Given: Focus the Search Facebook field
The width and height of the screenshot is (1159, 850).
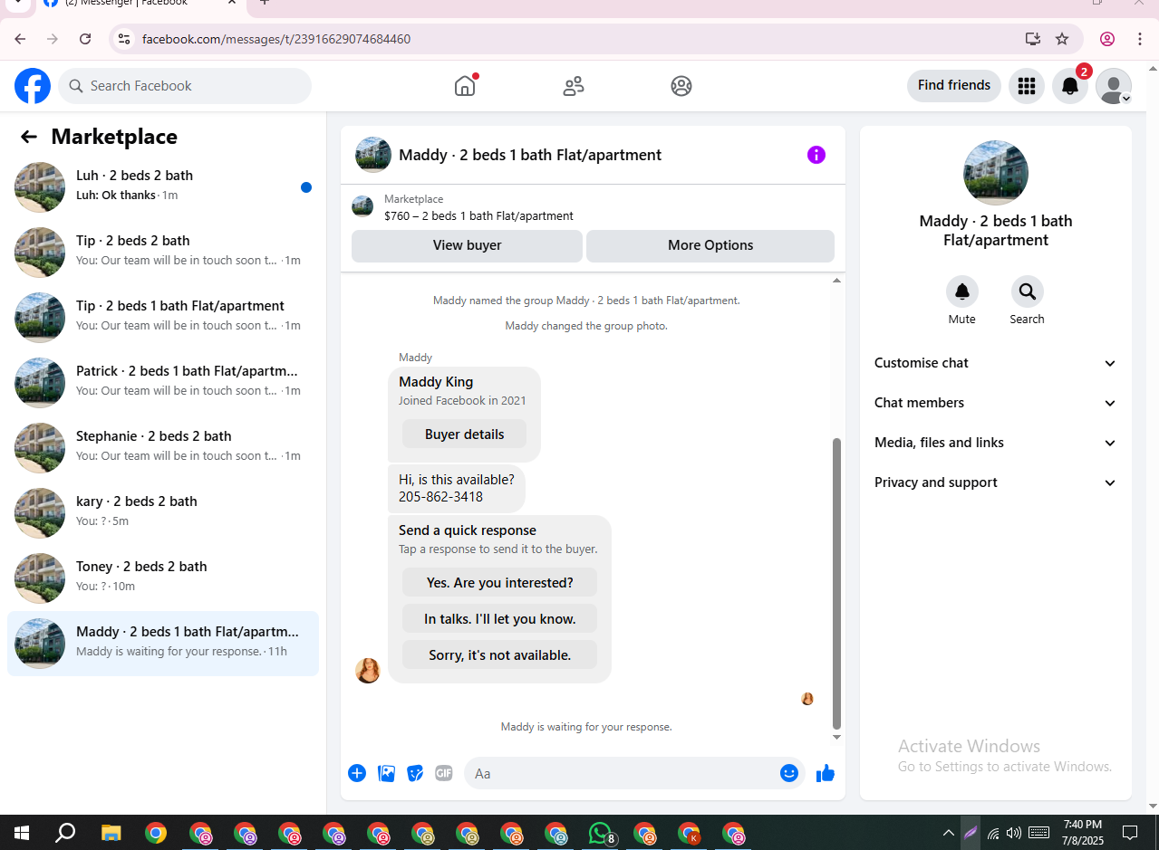Looking at the screenshot, I should (185, 86).
